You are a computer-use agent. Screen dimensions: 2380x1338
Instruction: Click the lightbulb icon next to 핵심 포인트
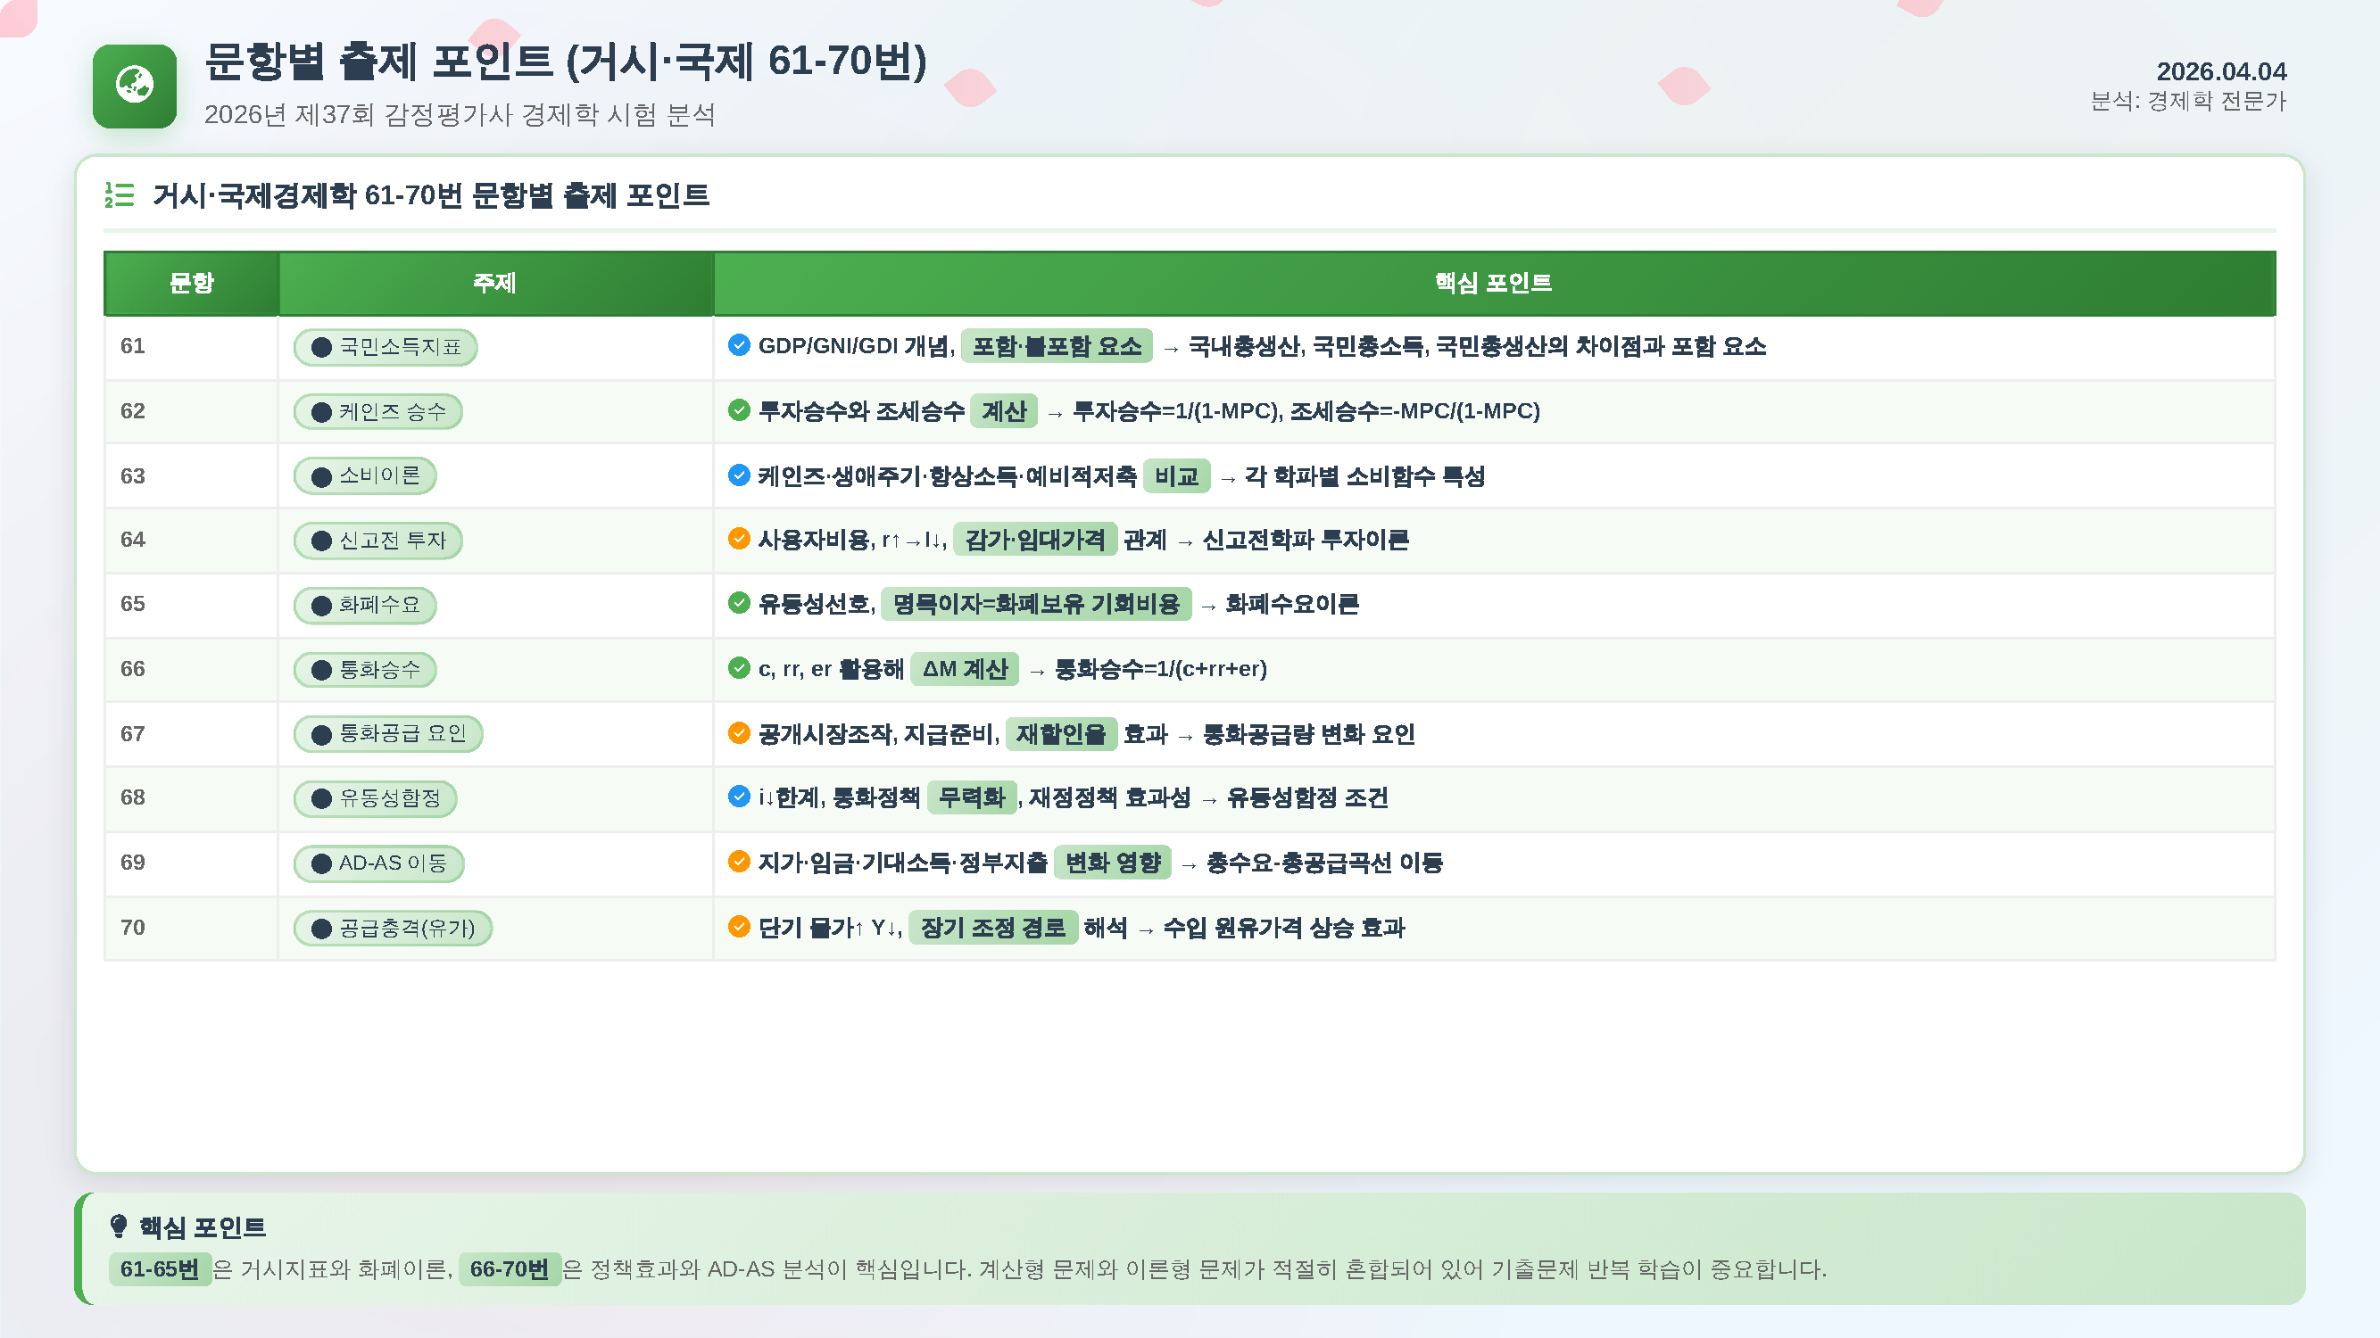(119, 1226)
